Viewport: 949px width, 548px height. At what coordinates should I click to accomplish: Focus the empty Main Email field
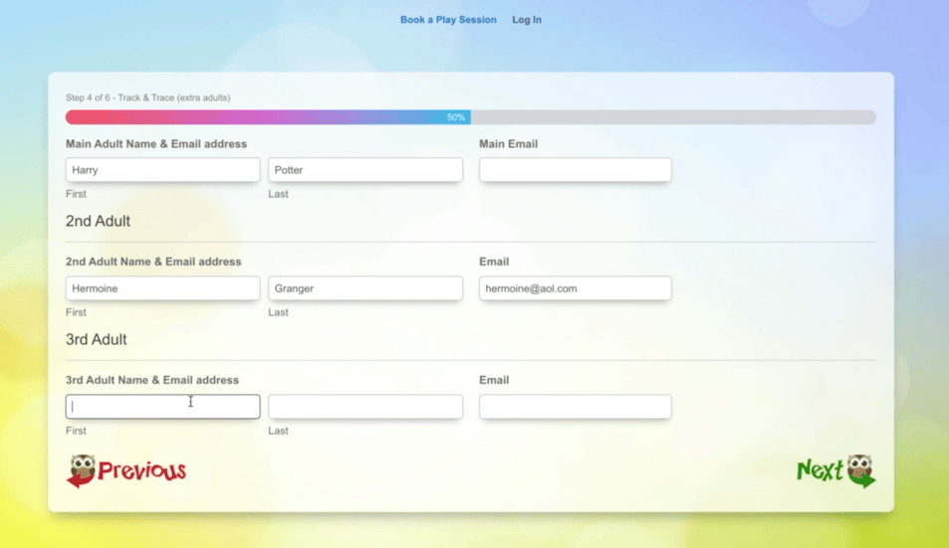click(x=575, y=170)
